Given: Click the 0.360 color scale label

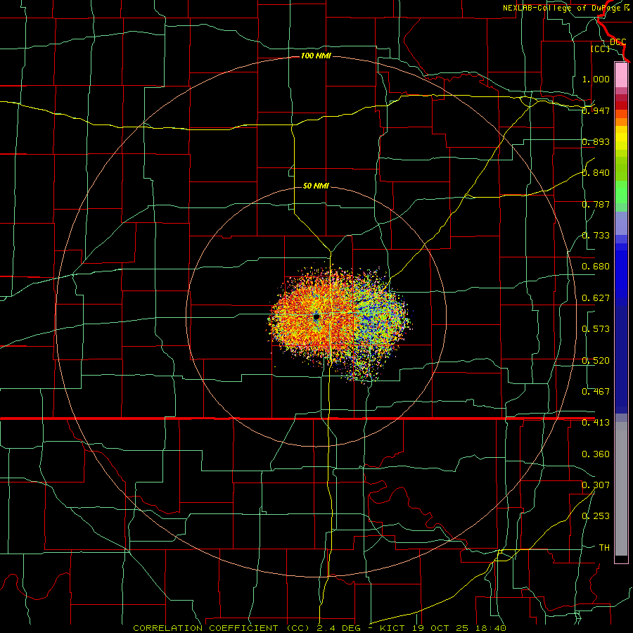Looking at the screenshot, I should 596,454.
